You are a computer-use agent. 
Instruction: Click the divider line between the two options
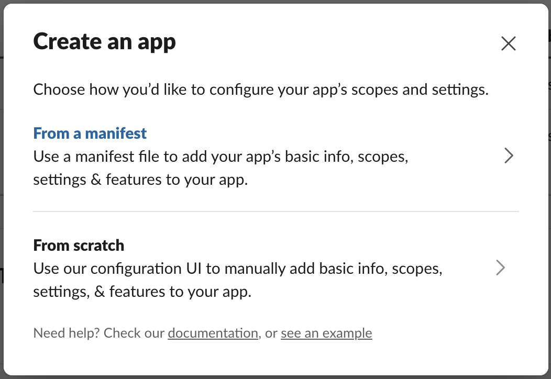275,211
